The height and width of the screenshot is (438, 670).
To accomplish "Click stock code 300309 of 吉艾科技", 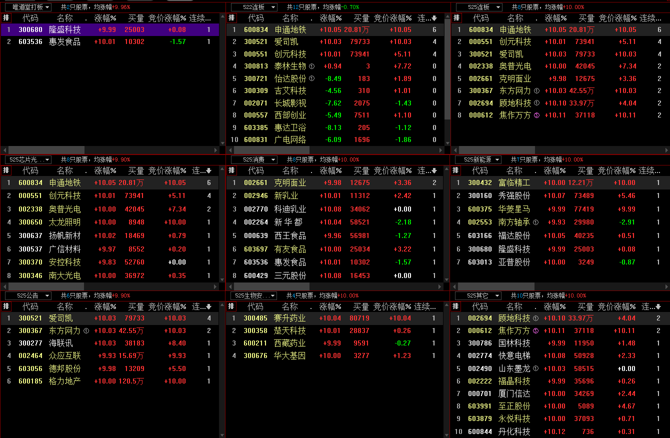I will (x=256, y=91).
